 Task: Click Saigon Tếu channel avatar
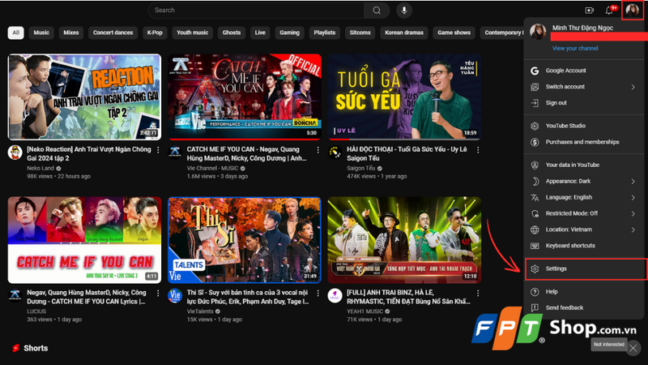point(335,152)
